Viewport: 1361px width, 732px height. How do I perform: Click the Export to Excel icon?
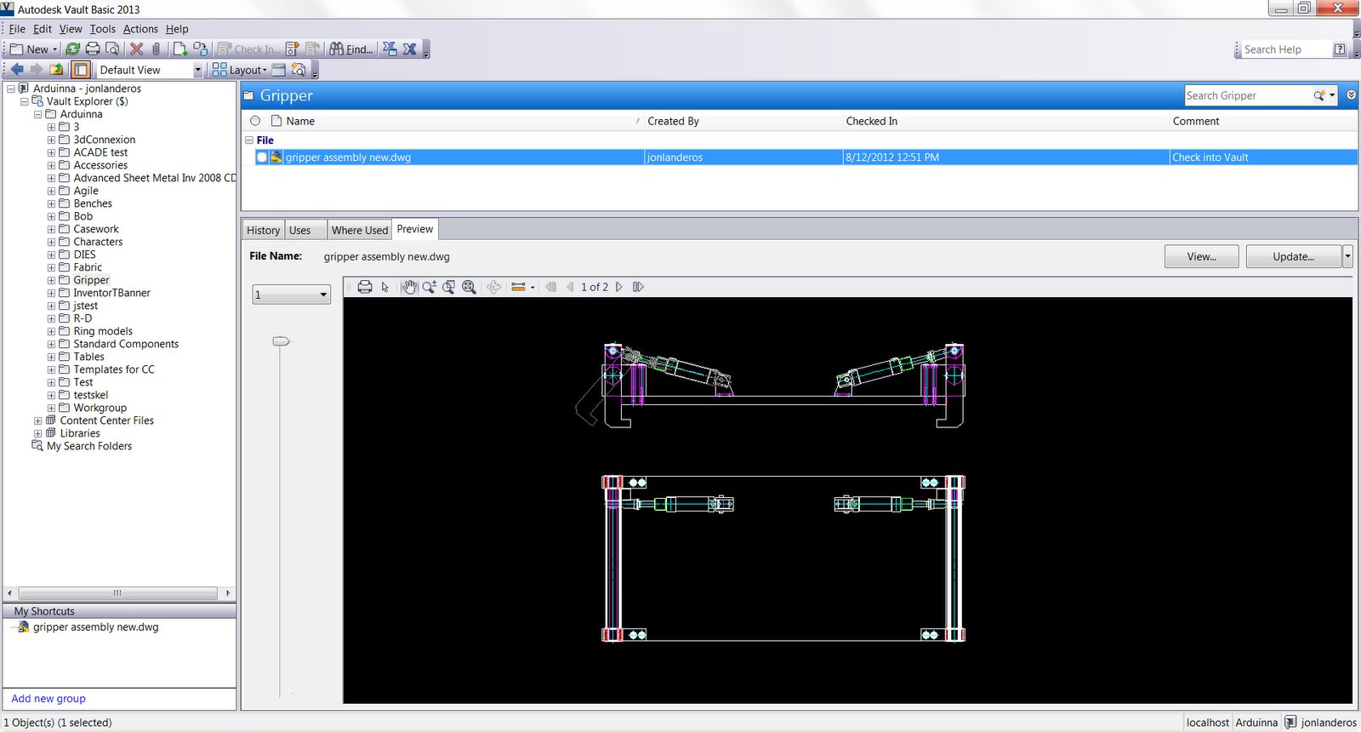pos(409,49)
